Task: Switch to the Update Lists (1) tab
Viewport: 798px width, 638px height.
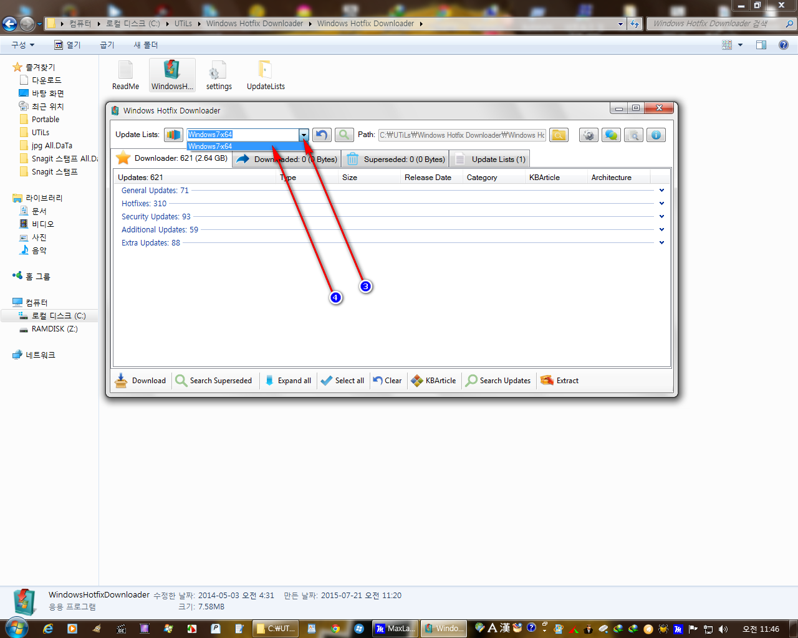Action: pos(490,159)
